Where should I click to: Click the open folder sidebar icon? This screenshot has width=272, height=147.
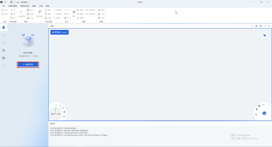pos(4,58)
